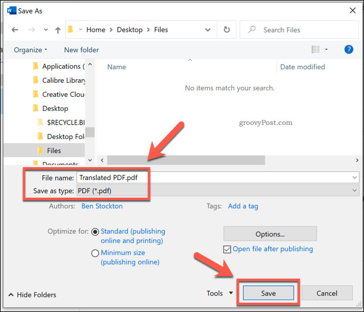Click the Back navigation arrow
The width and height of the screenshot is (364, 312).
tap(15, 30)
